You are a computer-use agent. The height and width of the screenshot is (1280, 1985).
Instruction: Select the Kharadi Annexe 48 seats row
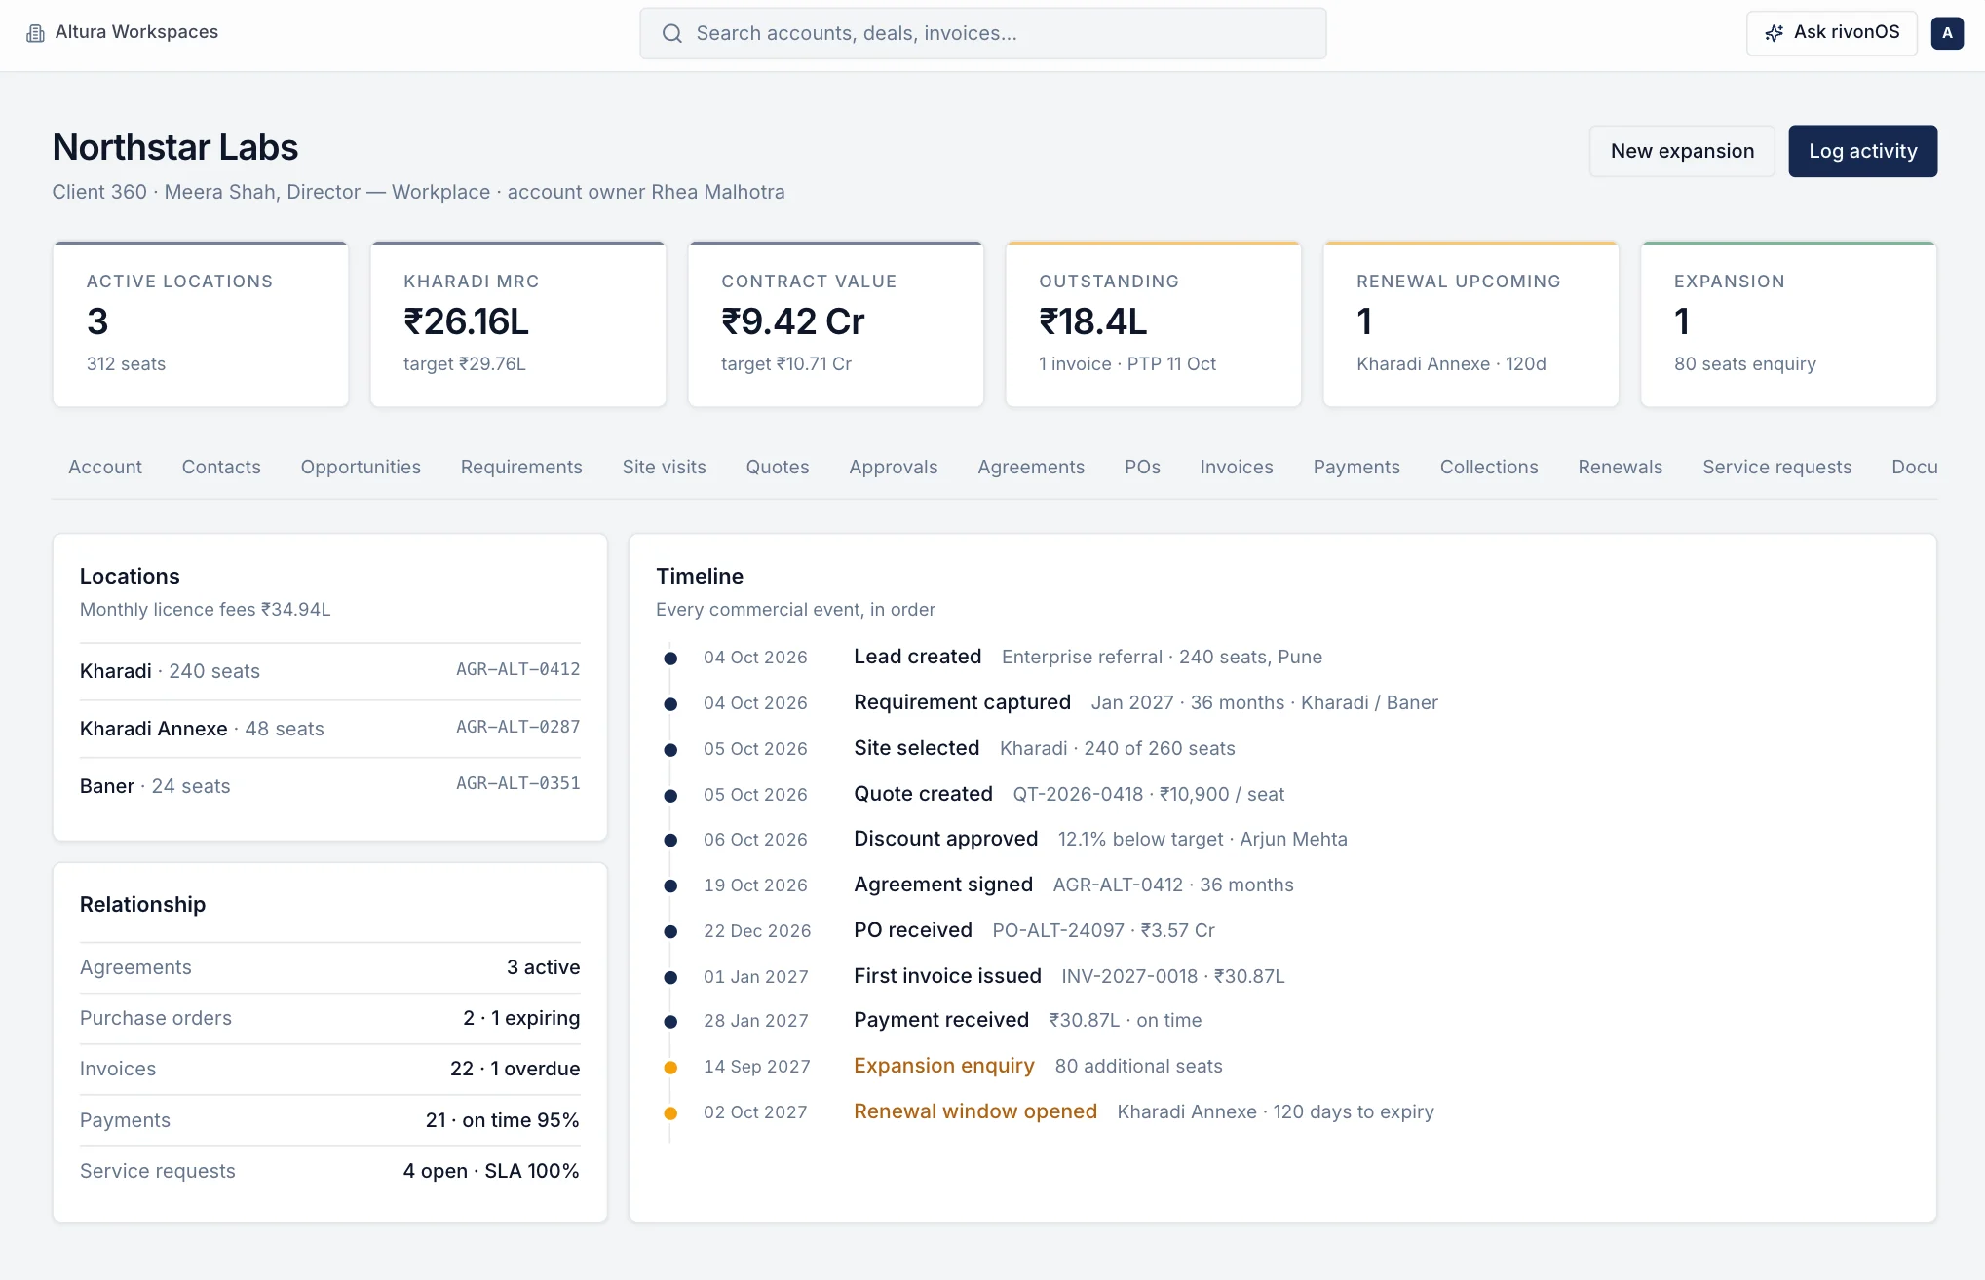pyautogui.click(x=330, y=729)
